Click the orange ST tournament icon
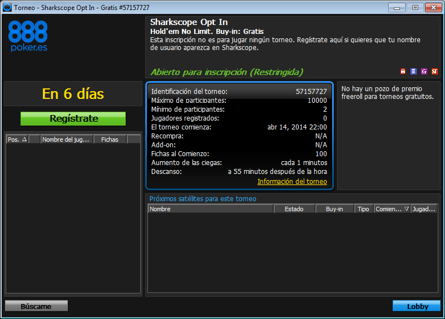 pyautogui.click(x=434, y=72)
